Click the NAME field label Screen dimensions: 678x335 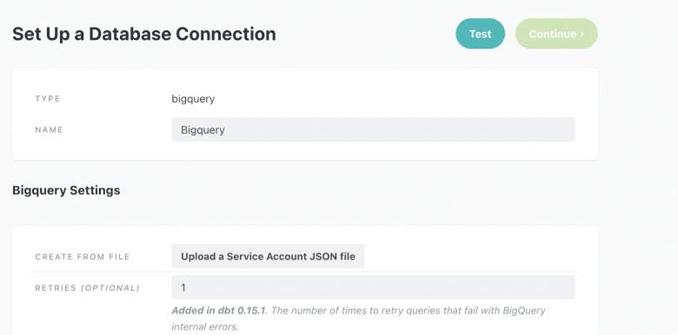click(49, 130)
